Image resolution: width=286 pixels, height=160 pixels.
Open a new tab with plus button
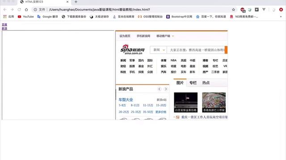coord(76,2)
